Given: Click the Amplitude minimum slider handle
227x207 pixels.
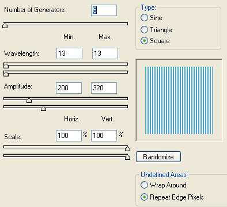Looking at the screenshot, I should pos(29,100).
